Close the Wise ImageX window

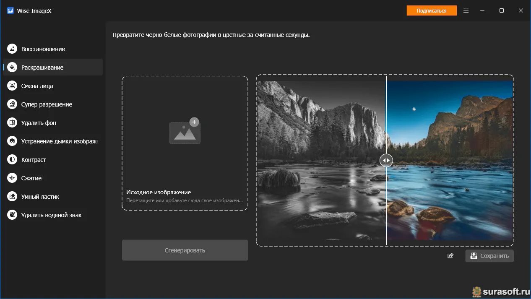point(521,10)
